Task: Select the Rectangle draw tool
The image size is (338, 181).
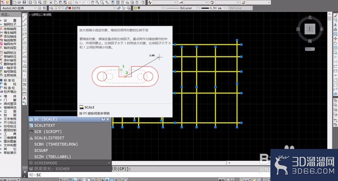Action: tap(25, 34)
